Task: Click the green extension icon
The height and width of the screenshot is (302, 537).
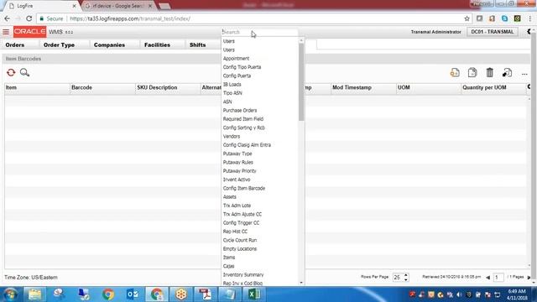Action: click(518, 18)
